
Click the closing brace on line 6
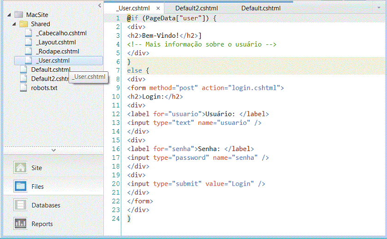[x=129, y=62]
